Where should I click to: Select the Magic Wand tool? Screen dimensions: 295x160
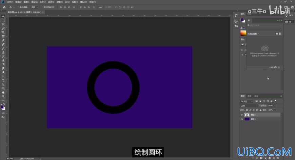(3, 28)
